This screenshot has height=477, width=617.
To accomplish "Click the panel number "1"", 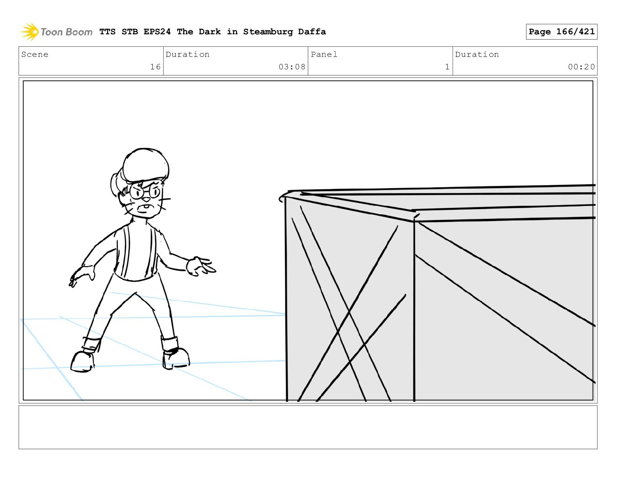I will pyautogui.click(x=447, y=67).
